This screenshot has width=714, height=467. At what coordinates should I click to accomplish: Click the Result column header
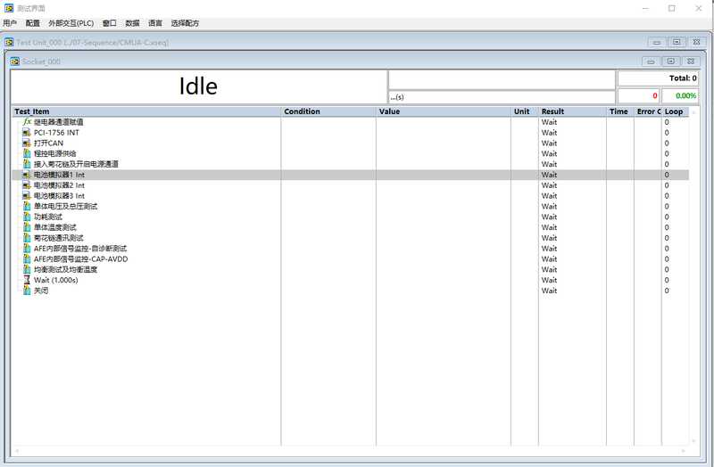(x=572, y=111)
